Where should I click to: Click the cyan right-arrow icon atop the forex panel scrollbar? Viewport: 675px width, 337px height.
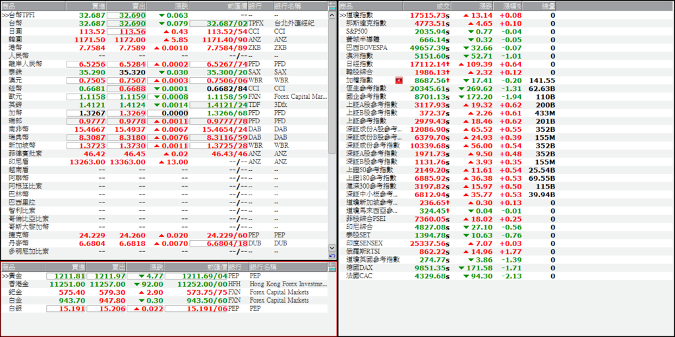tap(332, 8)
